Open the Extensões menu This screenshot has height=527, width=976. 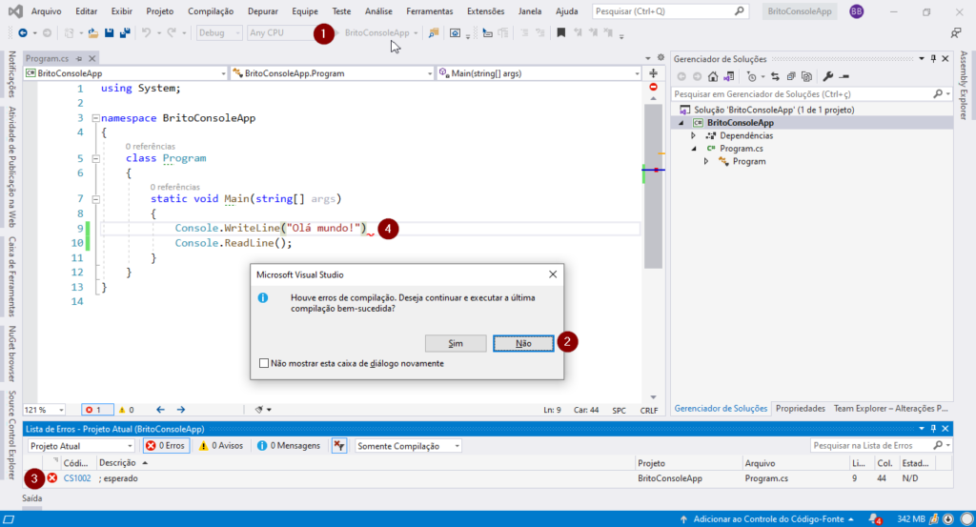(x=485, y=11)
